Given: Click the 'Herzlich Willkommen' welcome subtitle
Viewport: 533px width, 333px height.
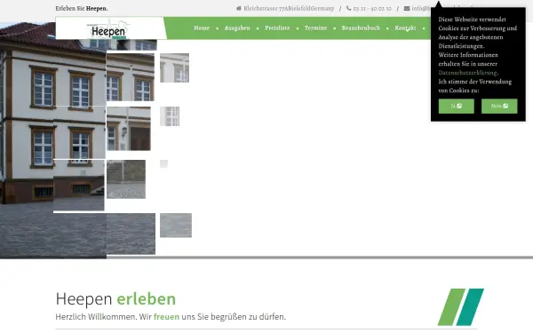Looking at the screenshot, I should 171,317.
